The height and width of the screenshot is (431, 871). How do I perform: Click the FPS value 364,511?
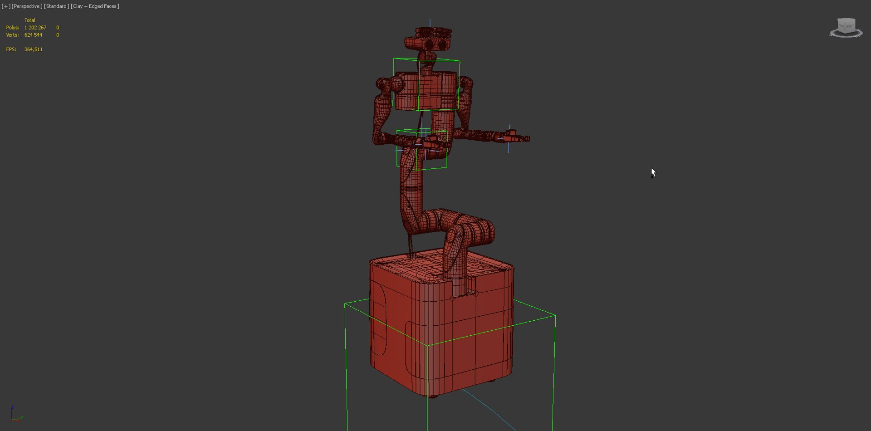click(34, 49)
